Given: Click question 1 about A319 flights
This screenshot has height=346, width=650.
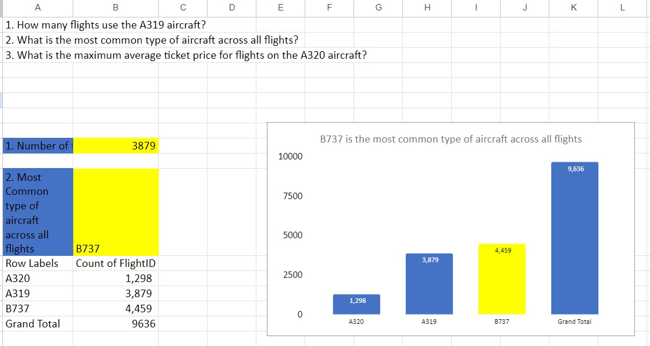Looking at the screenshot, I should click(106, 25).
